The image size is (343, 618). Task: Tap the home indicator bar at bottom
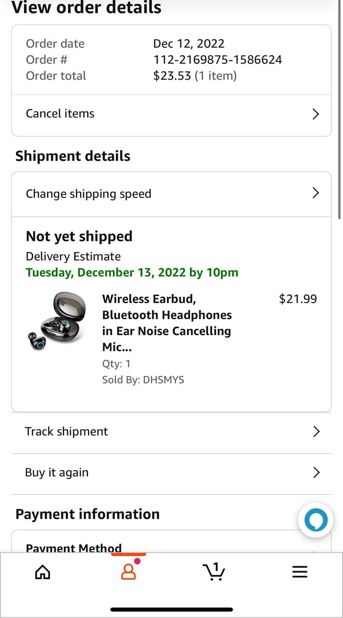172,610
